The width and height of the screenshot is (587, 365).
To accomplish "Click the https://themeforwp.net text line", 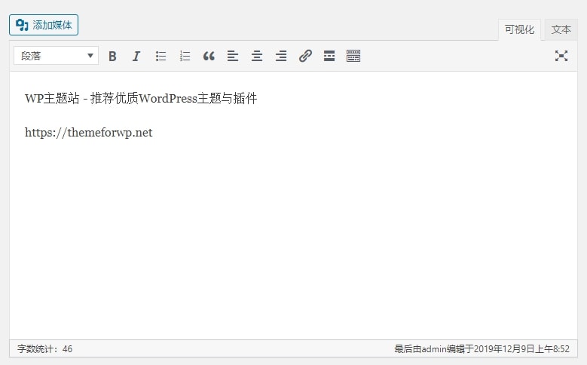I will 89,133.
